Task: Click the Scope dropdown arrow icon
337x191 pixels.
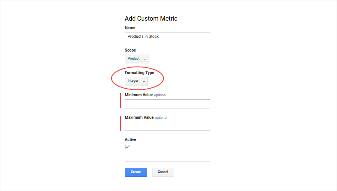Action: click(145, 59)
